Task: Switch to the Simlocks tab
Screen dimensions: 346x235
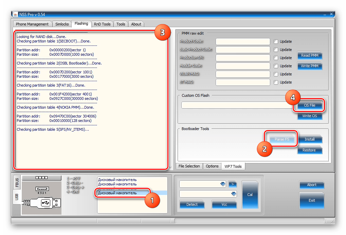Action: [x=62, y=24]
